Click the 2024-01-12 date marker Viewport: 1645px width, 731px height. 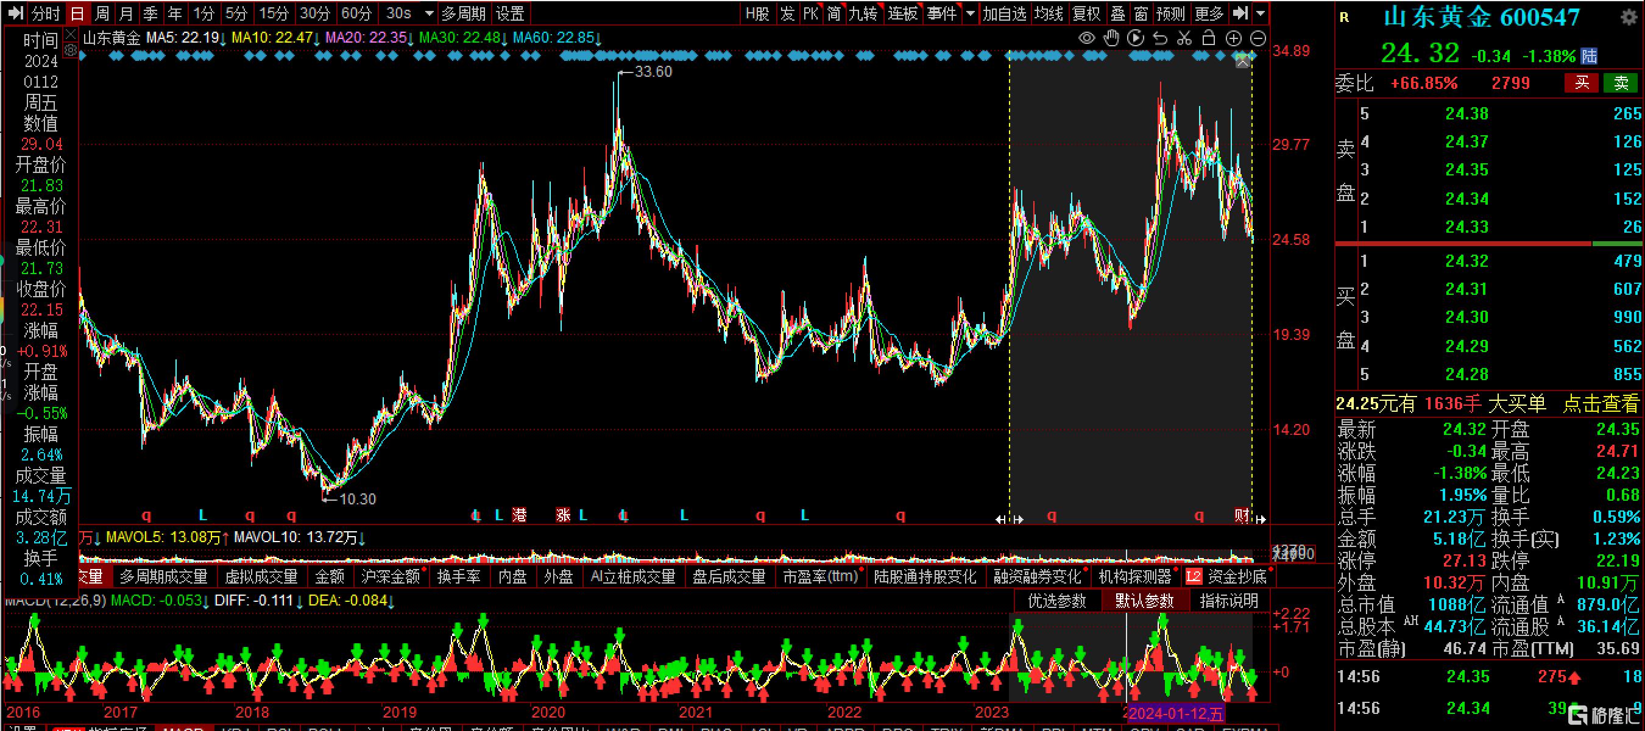pyautogui.click(x=1176, y=713)
